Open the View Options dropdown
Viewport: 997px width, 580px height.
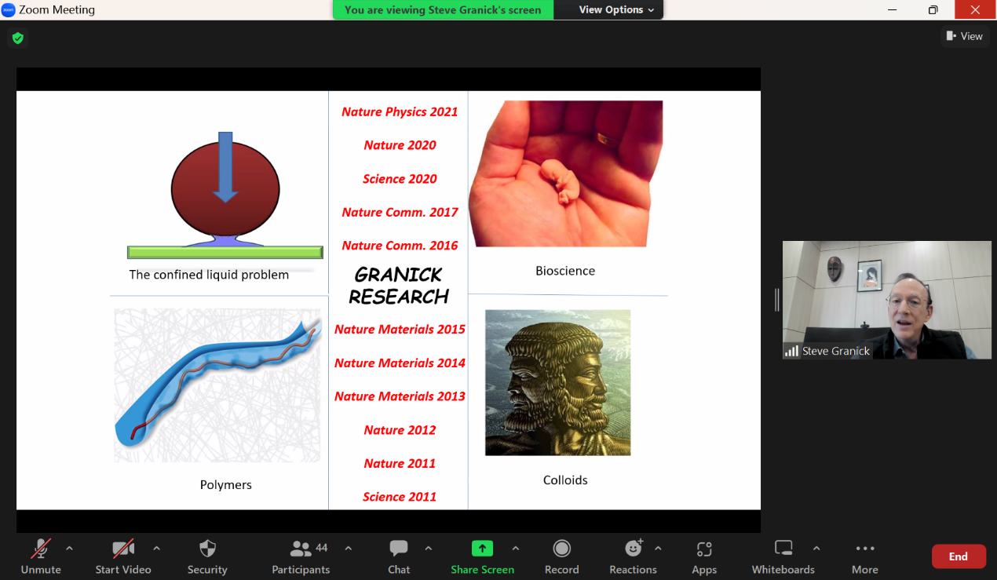[x=615, y=10]
